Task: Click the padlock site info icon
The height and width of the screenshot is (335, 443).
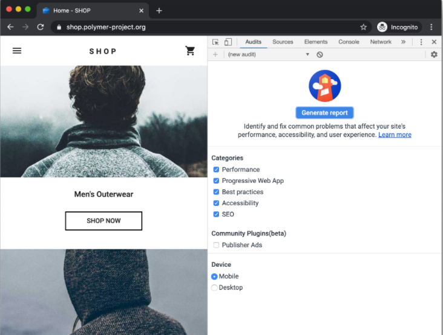Action: point(59,27)
